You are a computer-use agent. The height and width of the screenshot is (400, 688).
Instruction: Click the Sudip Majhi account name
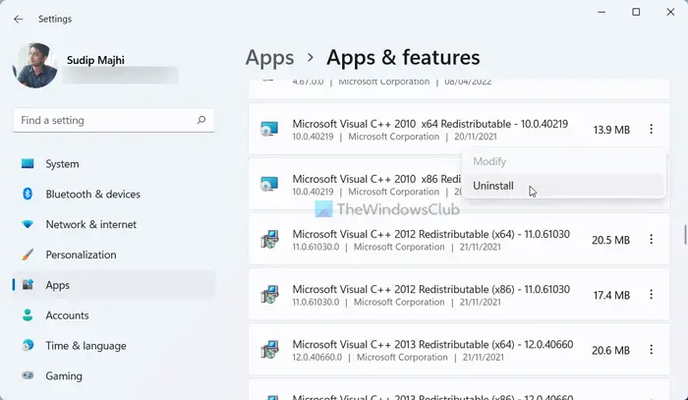pos(95,60)
